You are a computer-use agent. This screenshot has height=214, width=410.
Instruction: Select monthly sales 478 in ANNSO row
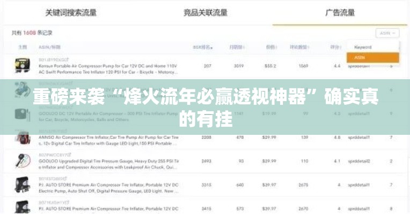point(240,137)
